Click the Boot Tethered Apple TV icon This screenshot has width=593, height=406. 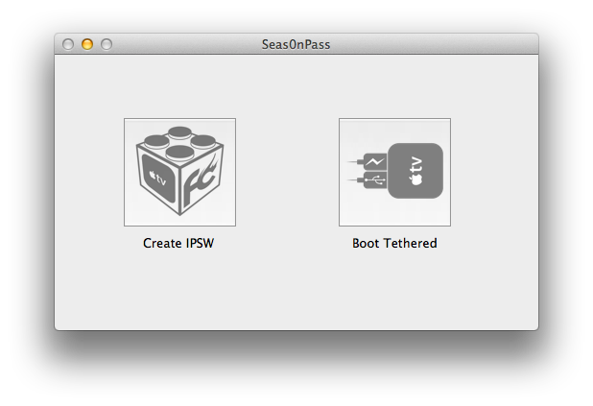click(x=394, y=172)
